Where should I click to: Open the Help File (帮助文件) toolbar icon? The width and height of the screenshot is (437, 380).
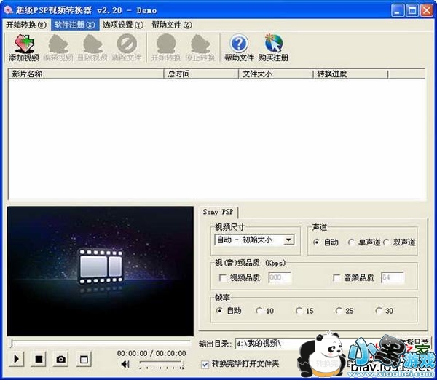(239, 47)
